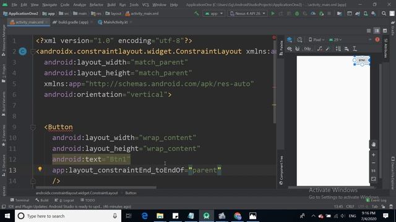Open AVD Manager phone icon in toolbar
The width and height of the screenshot is (396, 222).
366,14
